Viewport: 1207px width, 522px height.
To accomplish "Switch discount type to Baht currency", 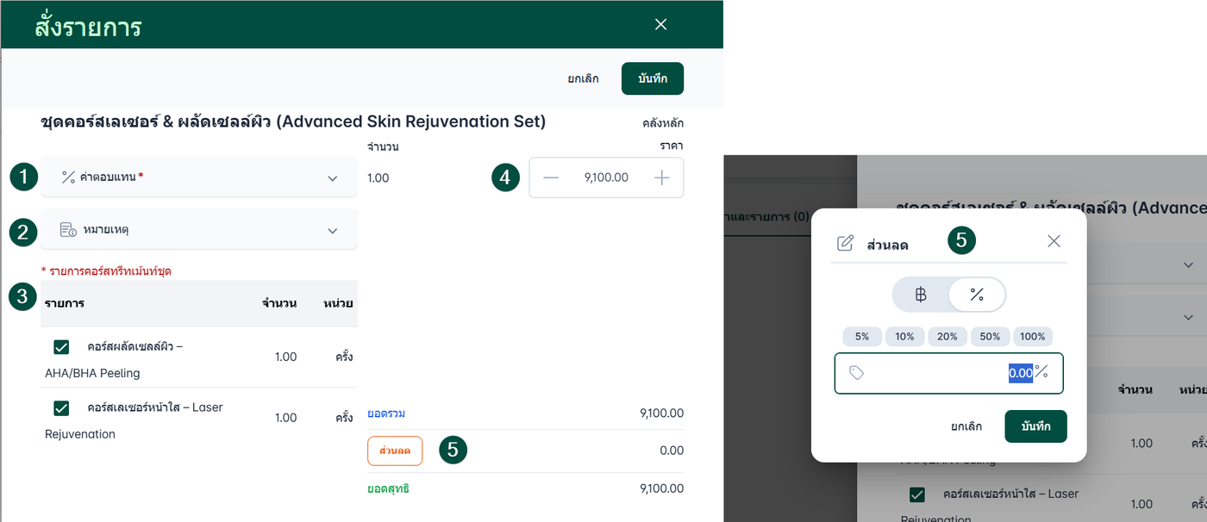I will point(921,295).
